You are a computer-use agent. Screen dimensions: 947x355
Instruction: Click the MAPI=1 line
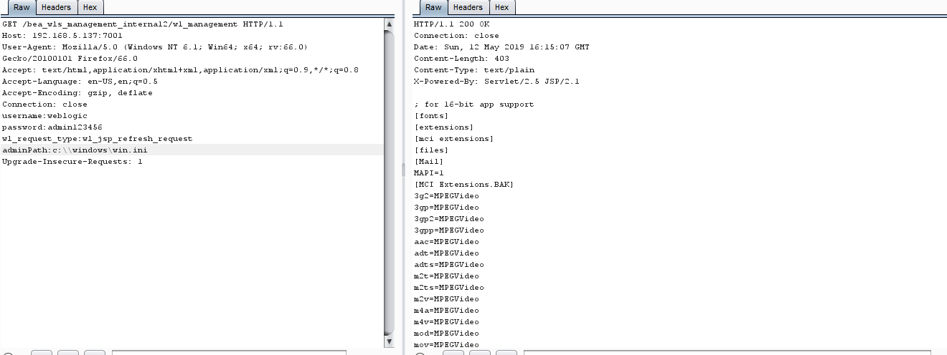pyautogui.click(x=429, y=172)
